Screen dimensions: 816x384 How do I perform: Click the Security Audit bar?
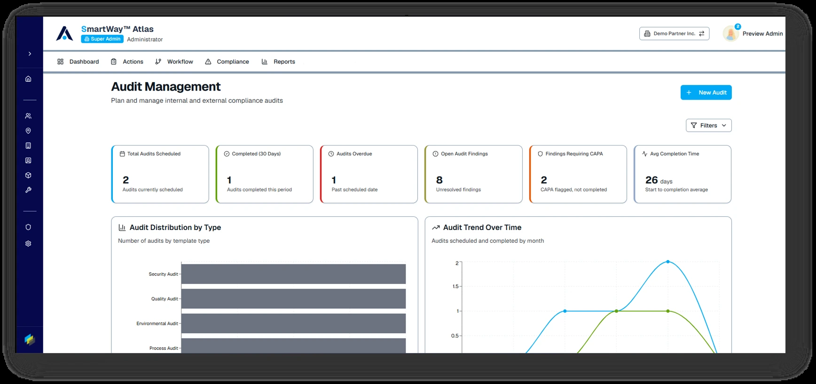point(293,274)
